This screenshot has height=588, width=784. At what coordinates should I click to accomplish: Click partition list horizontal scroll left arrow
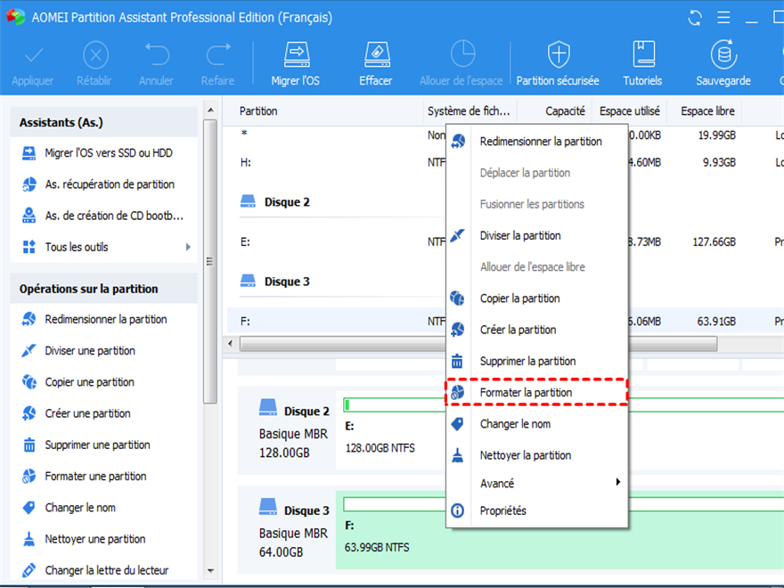230,344
